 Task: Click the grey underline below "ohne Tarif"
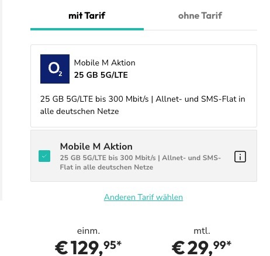pyautogui.click(x=200, y=30)
